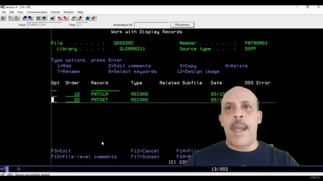Screen dimensions: 323x181
Task: Click the Receive file from host icon
Action: tap(30, 18)
